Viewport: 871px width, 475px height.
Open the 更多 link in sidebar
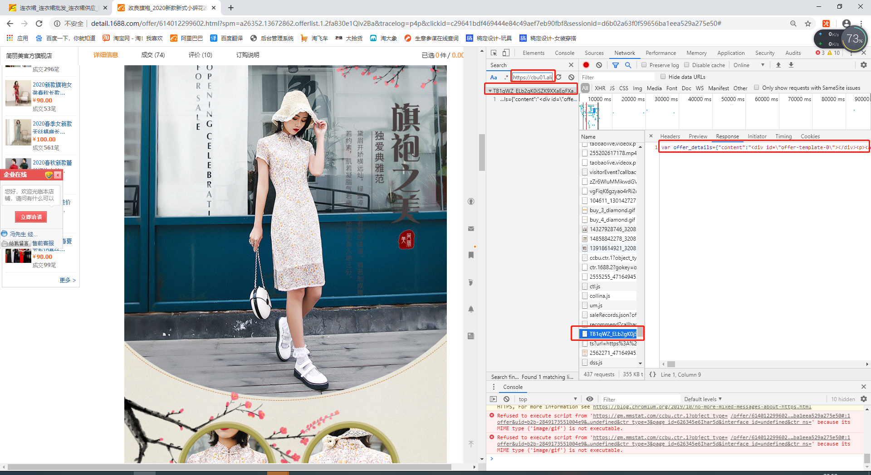coord(68,280)
